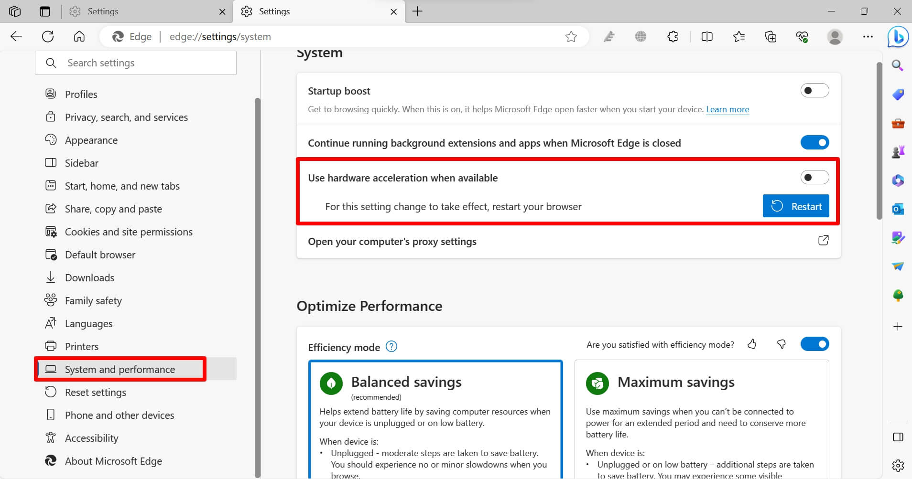Toggle the Efficiency mode switch
Screen dimensions: 912x479
point(815,344)
